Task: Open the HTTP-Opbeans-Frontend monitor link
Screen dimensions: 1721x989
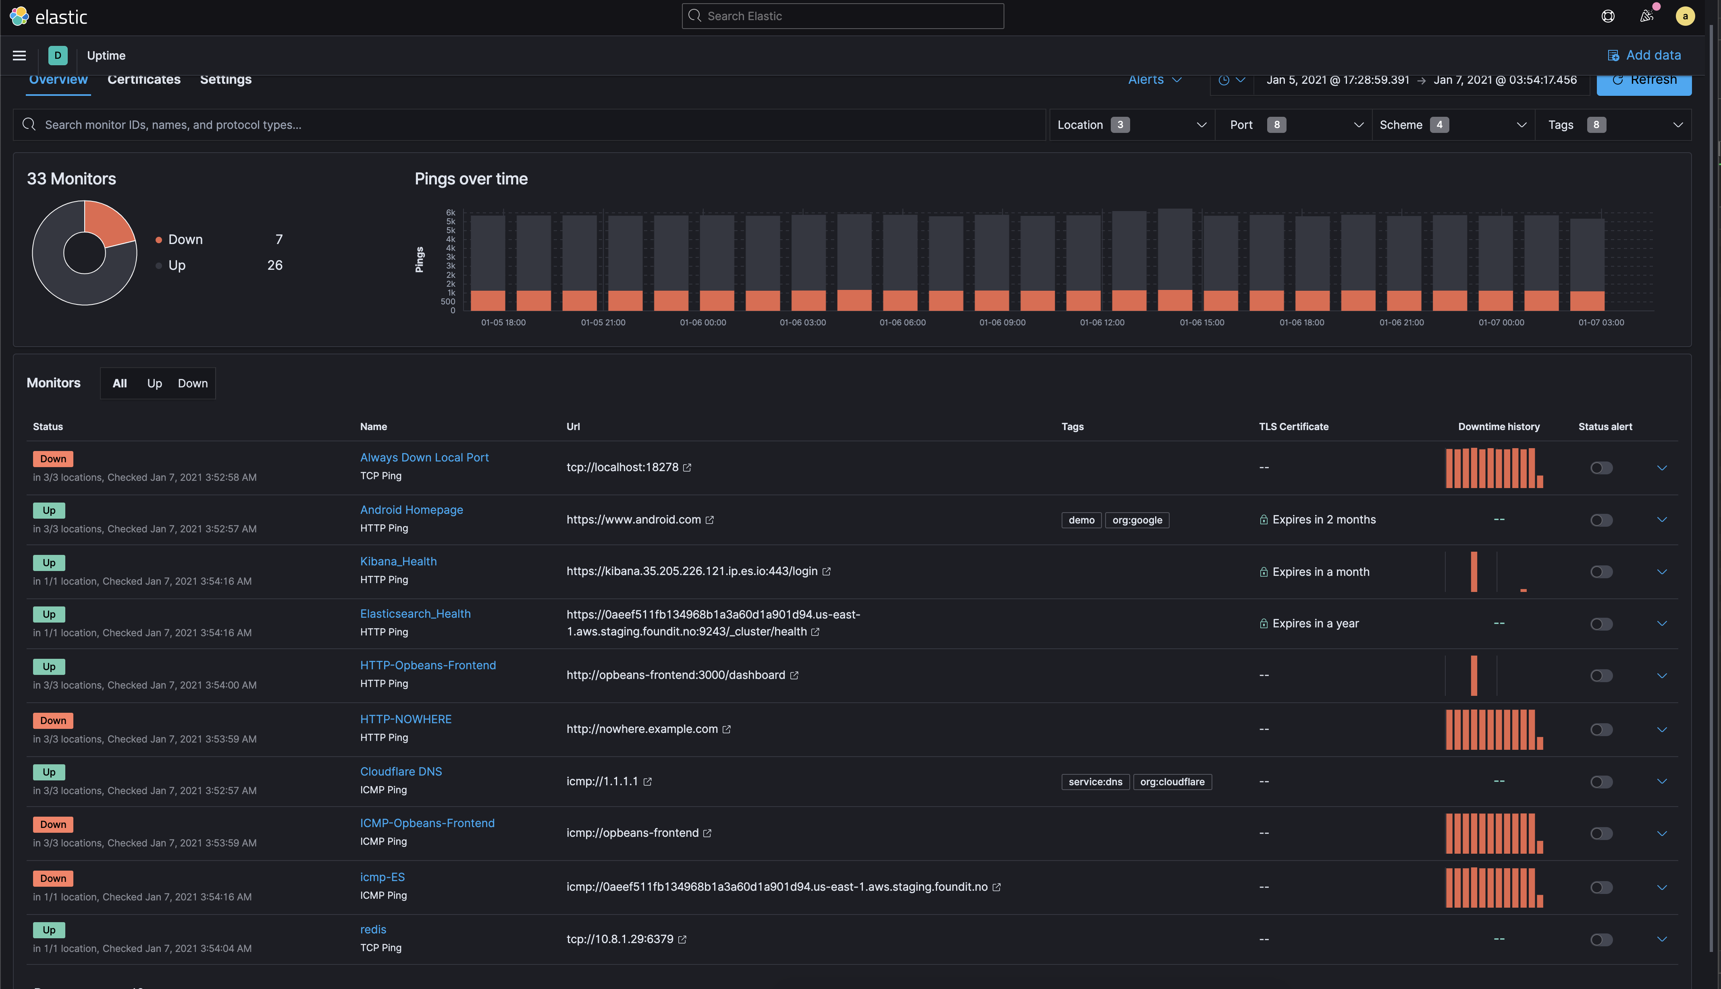Action: pyautogui.click(x=428, y=666)
